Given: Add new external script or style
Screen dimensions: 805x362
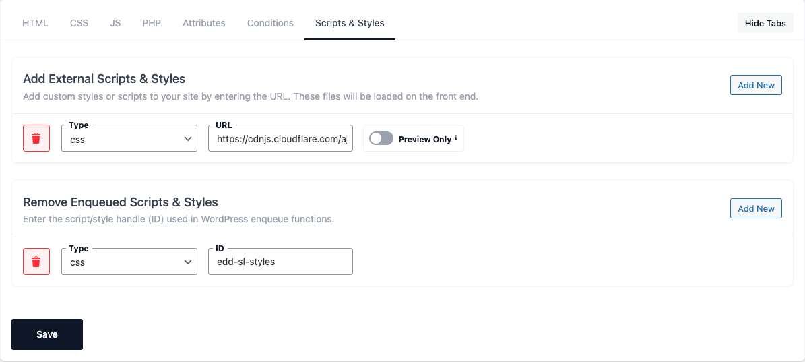Looking at the screenshot, I should [756, 85].
